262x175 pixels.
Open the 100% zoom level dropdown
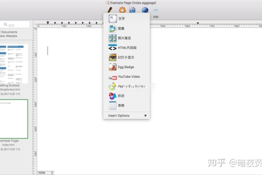(45, 173)
